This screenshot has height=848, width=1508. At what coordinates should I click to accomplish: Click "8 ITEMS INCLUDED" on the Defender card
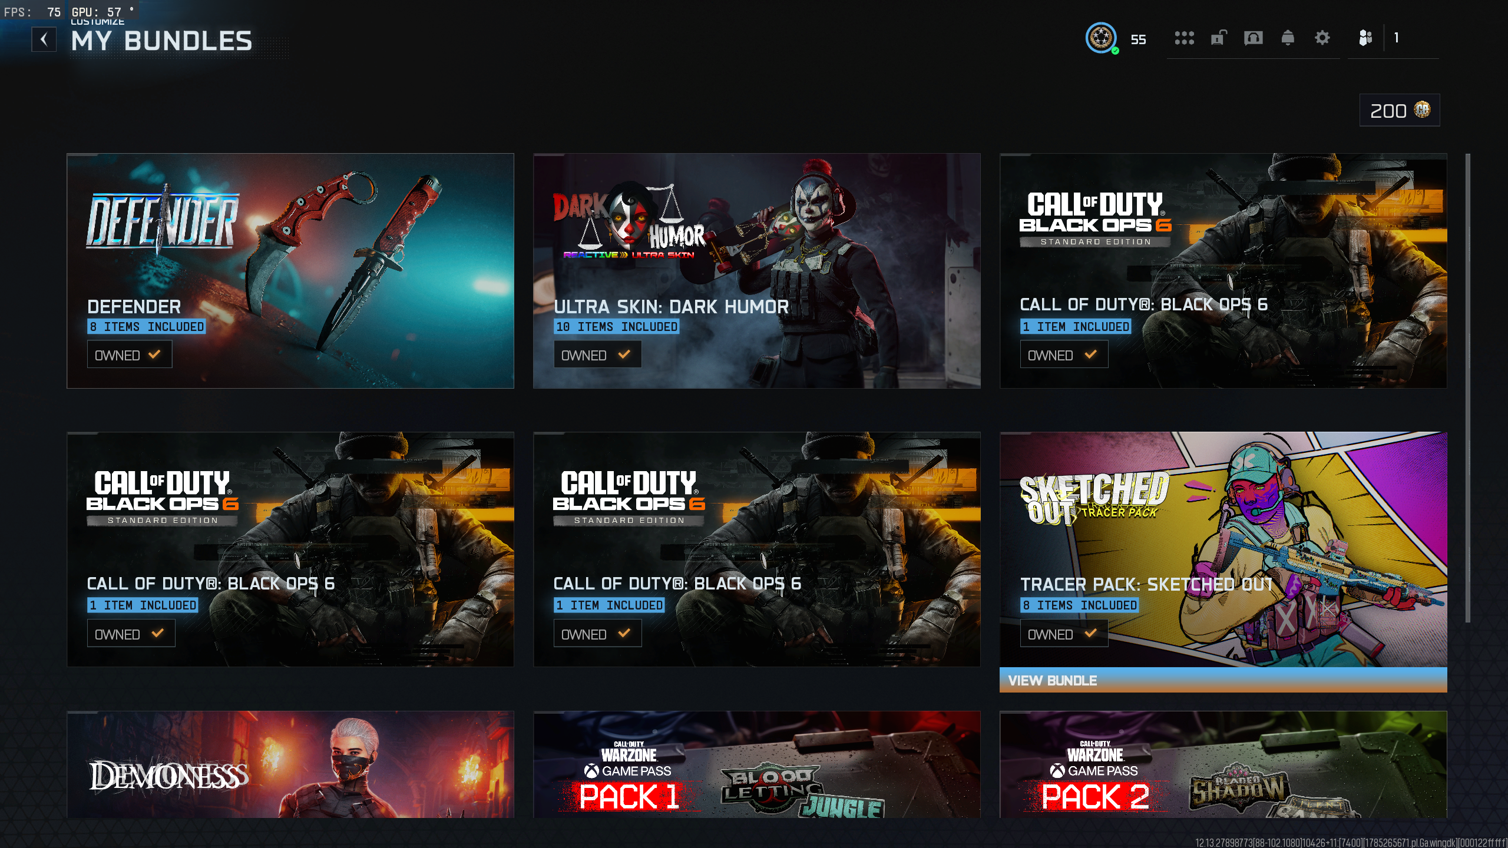[147, 327]
